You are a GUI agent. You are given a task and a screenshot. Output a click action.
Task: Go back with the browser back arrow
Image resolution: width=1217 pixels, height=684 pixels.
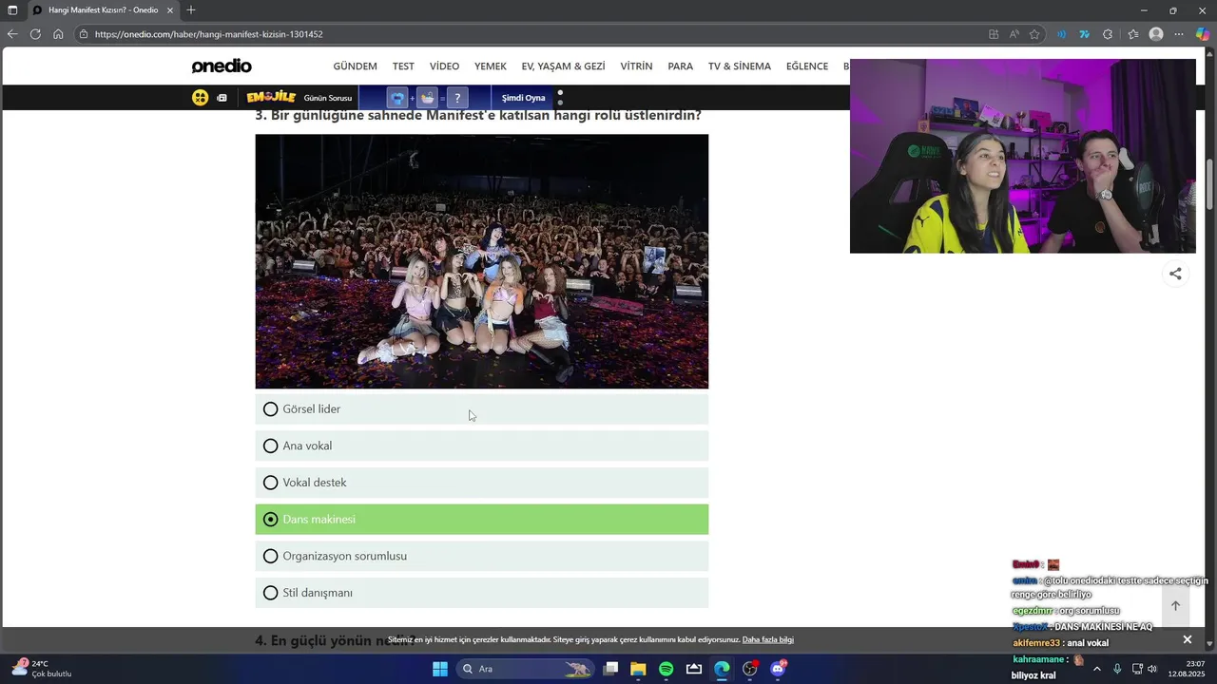click(x=12, y=34)
